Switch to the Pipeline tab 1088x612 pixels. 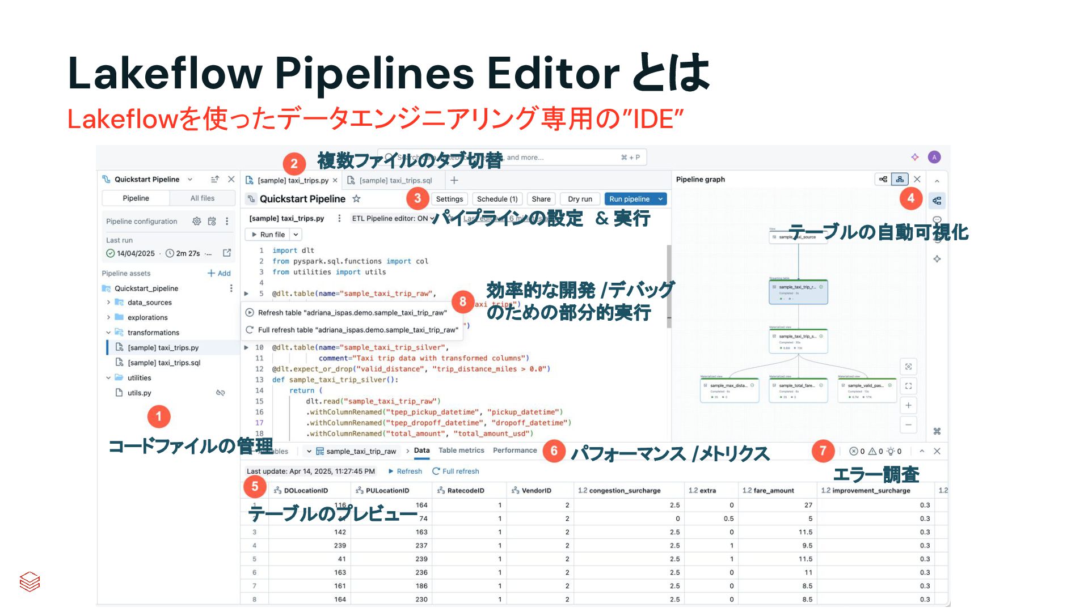point(136,198)
